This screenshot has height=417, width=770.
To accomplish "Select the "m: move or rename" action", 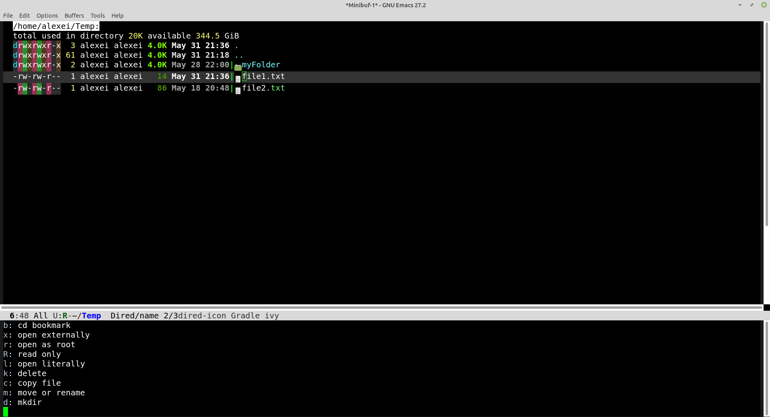I will pos(44,393).
